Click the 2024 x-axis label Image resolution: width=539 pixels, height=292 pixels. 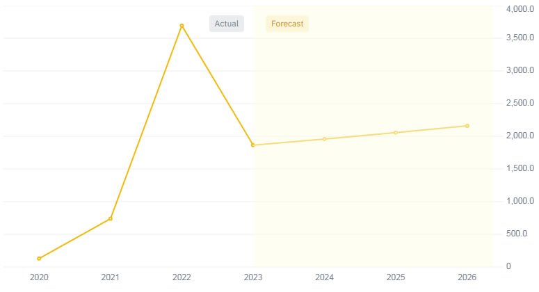tap(324, 277)
